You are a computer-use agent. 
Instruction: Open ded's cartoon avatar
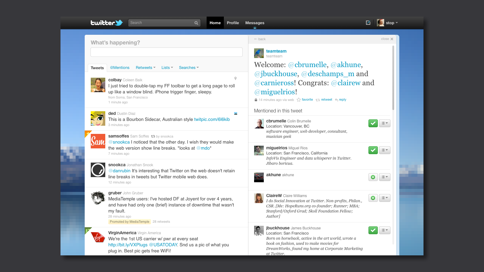(x=98, y=118)
